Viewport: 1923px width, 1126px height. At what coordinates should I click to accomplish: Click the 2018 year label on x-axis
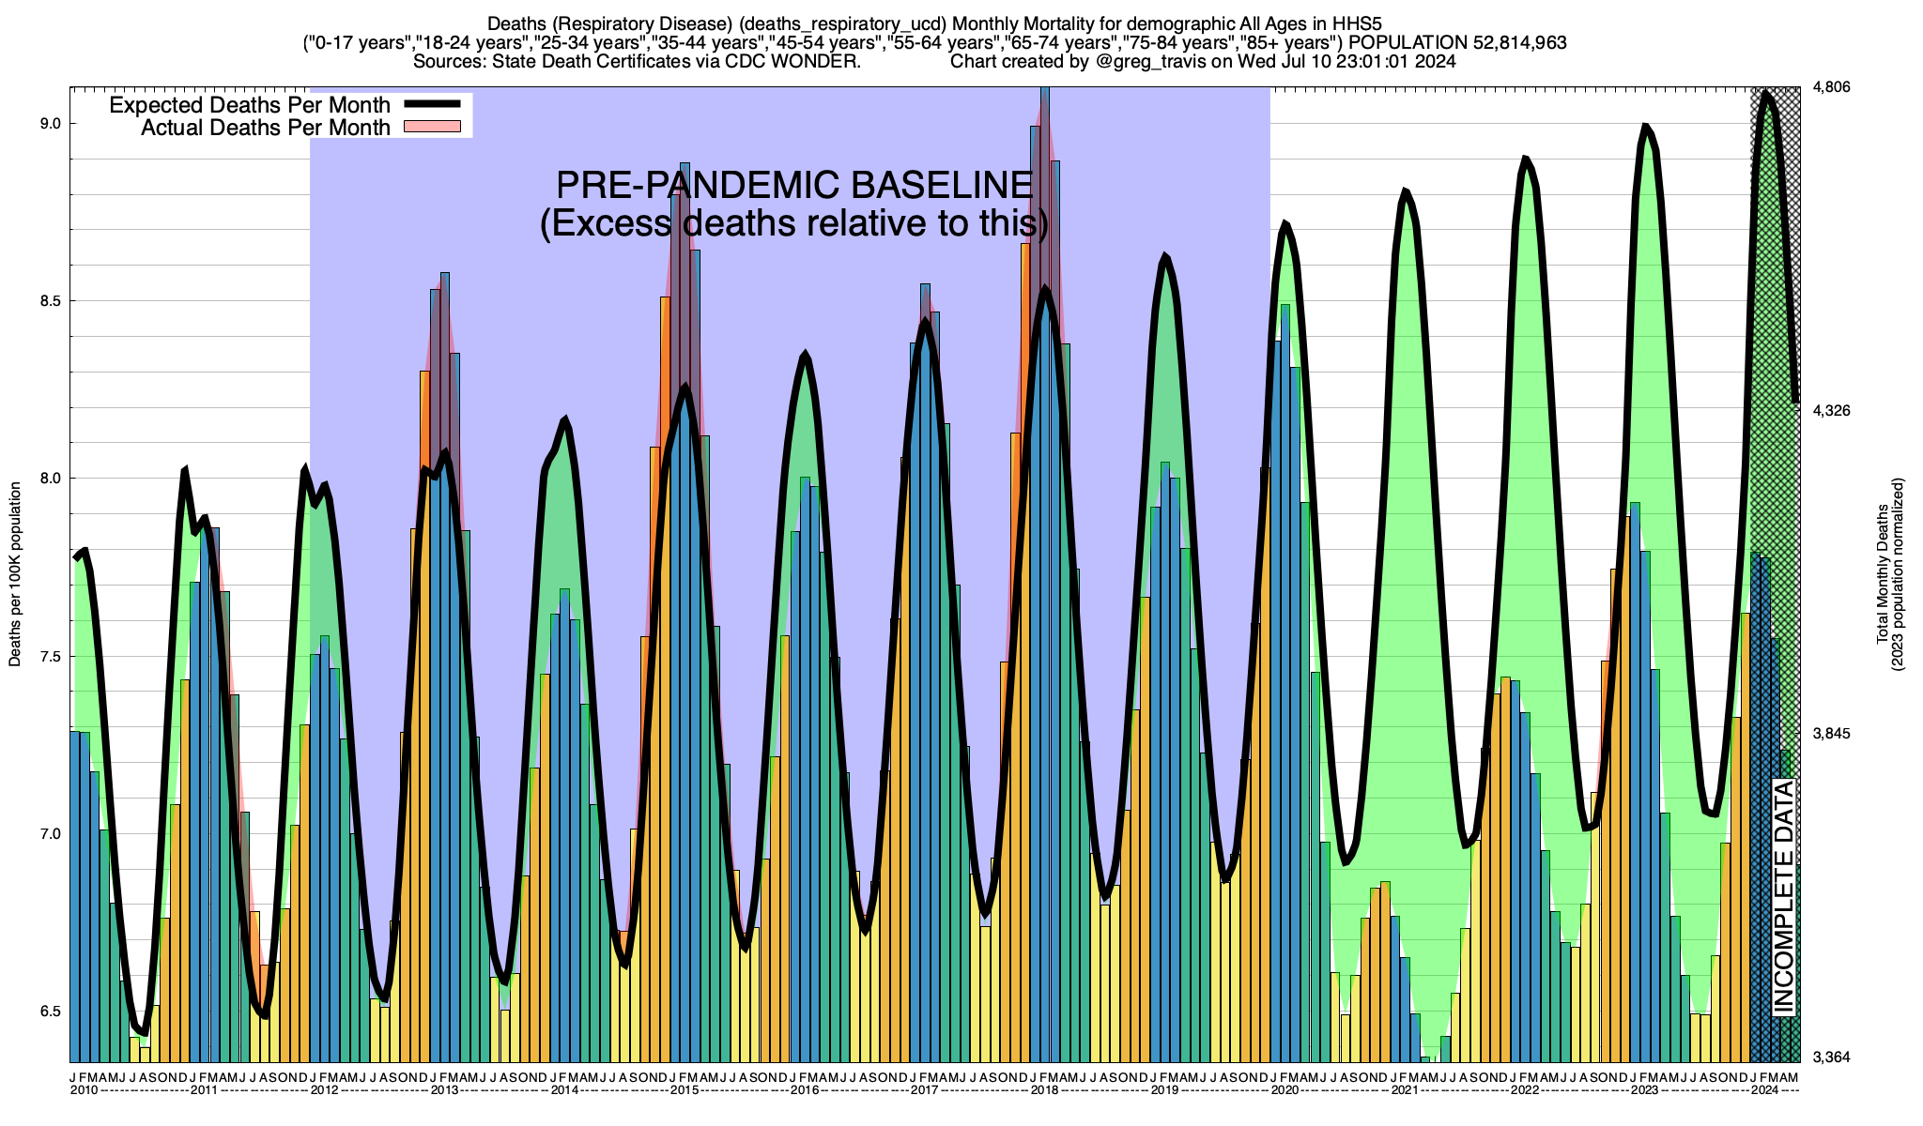click(x=1044, y=1090)
